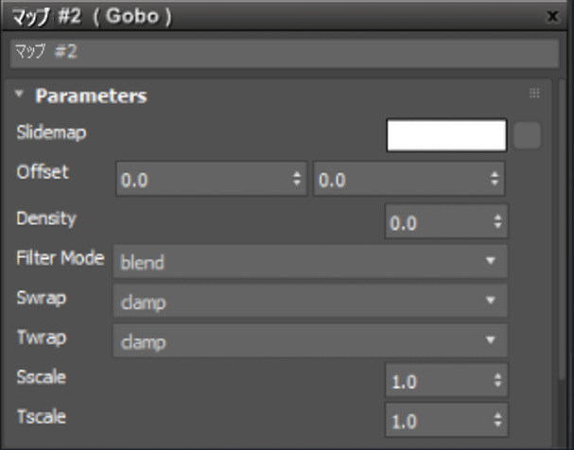Open the Twrap clamp dropdown
The image size is (574, 450).
click(x=310, y=339)
